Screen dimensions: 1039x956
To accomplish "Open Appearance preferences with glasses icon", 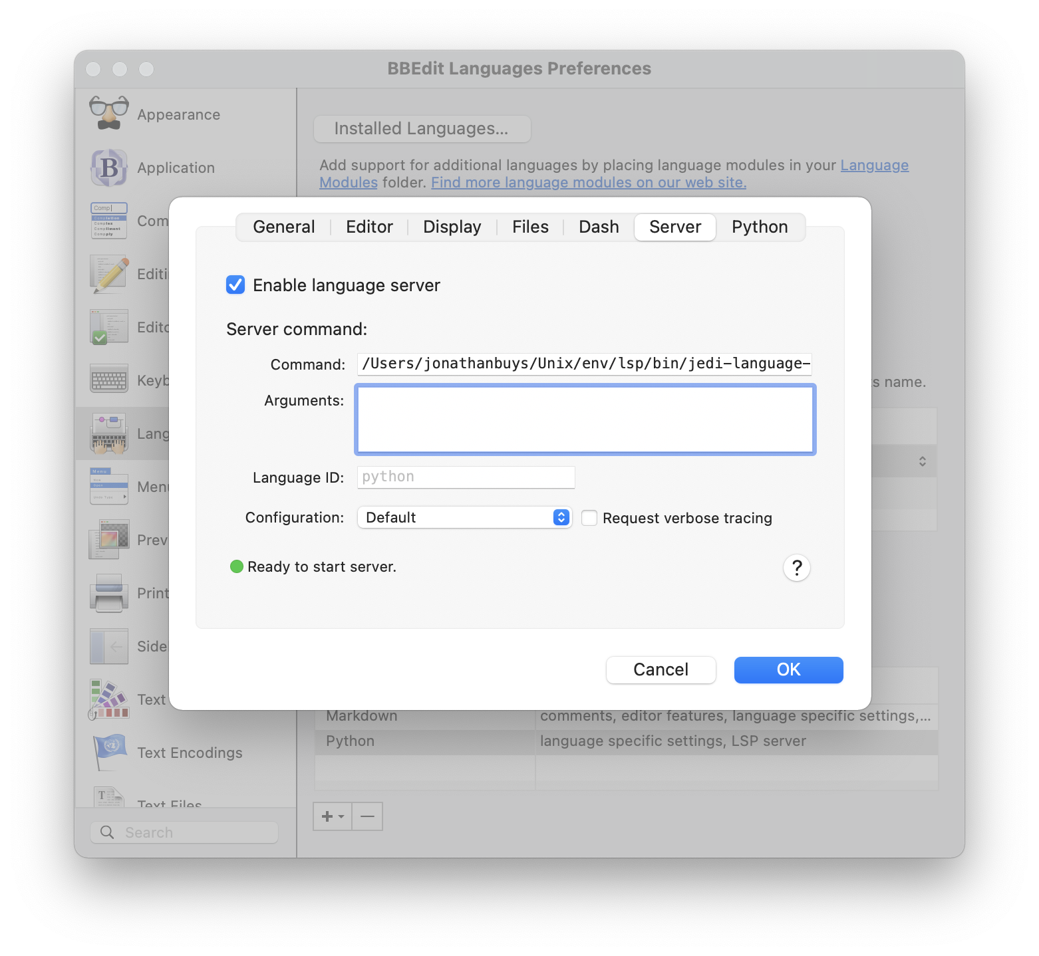I will 108,113.
